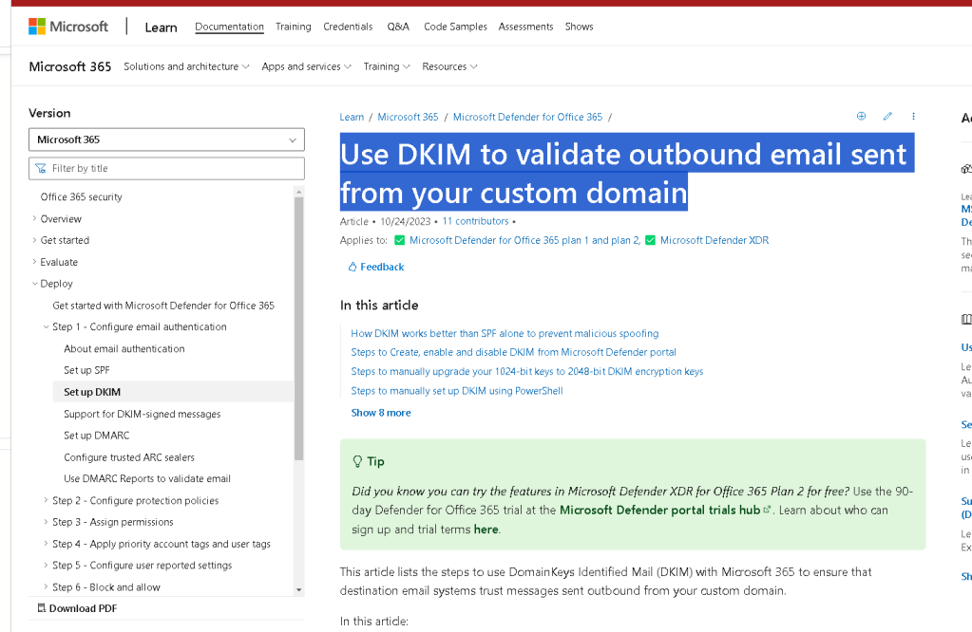The image size is (972, 632).
Task: Click the 'here' link in the Tip
Action: point(486,530)
